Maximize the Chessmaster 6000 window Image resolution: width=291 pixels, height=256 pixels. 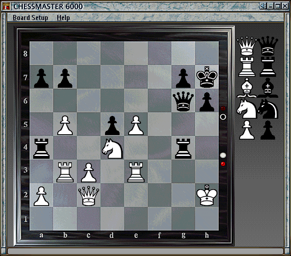click(278, 6)
